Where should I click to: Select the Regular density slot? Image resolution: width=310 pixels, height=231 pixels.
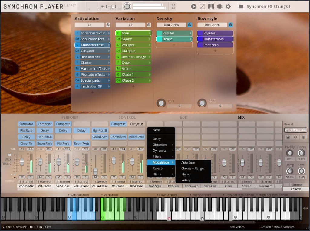(x=174, y=33)
